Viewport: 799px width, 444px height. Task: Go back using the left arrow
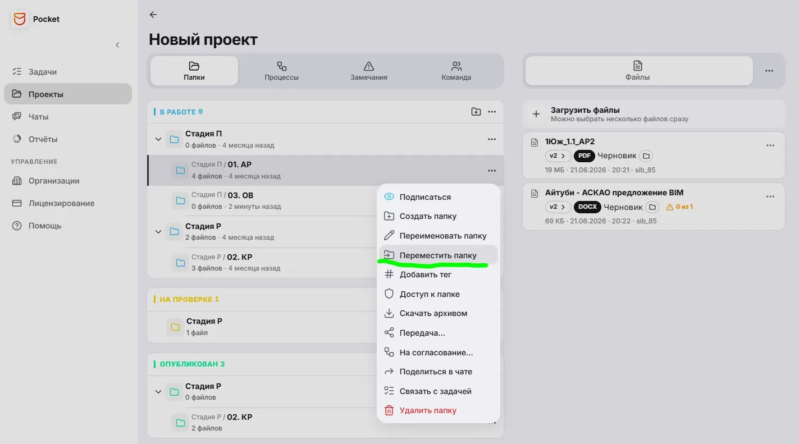pos(153,15)
